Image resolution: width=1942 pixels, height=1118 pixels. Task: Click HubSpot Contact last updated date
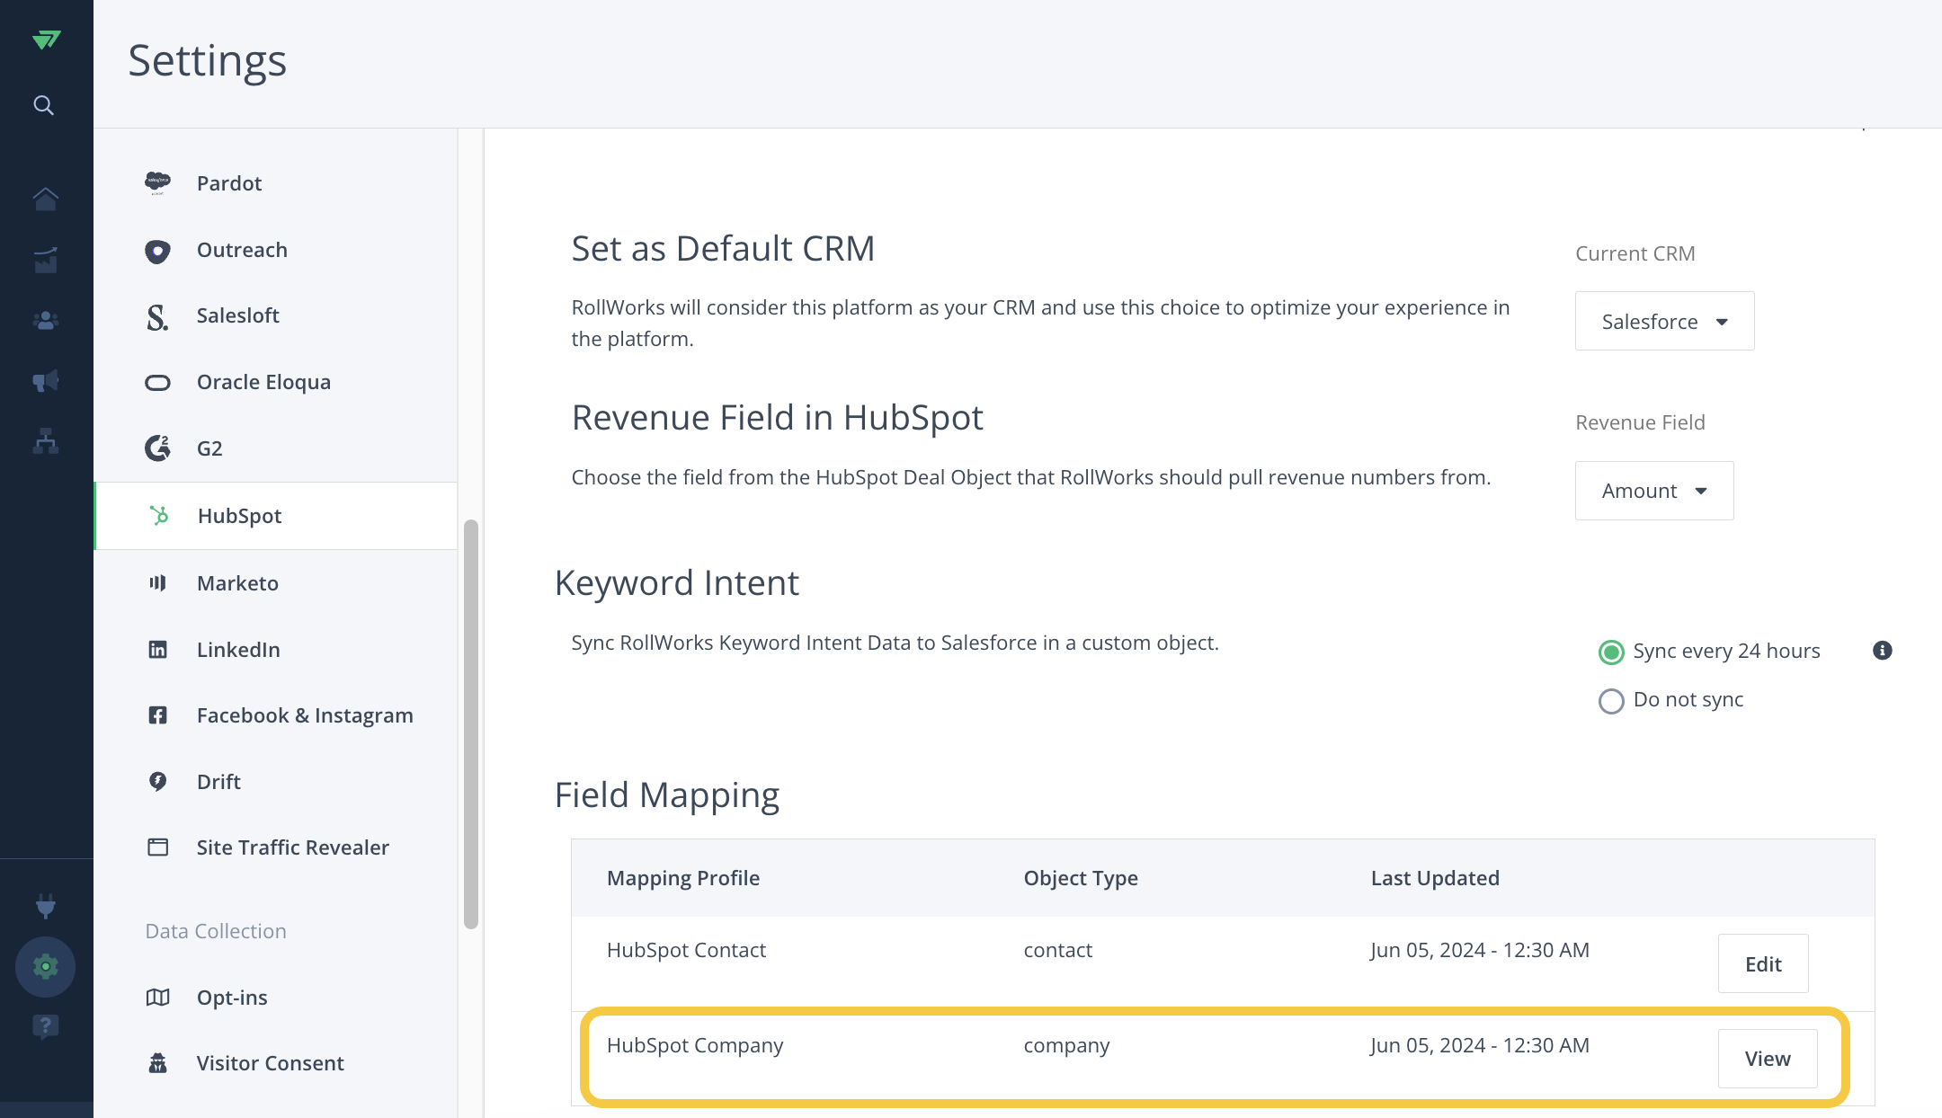coord(1480,950)
